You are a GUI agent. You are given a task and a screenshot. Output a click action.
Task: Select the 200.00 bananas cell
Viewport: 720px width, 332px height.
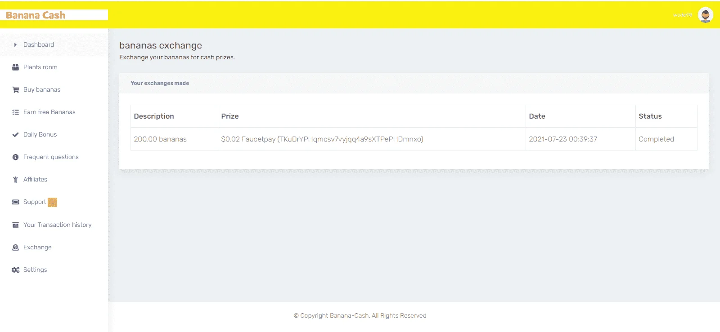[x=174, y=139]
